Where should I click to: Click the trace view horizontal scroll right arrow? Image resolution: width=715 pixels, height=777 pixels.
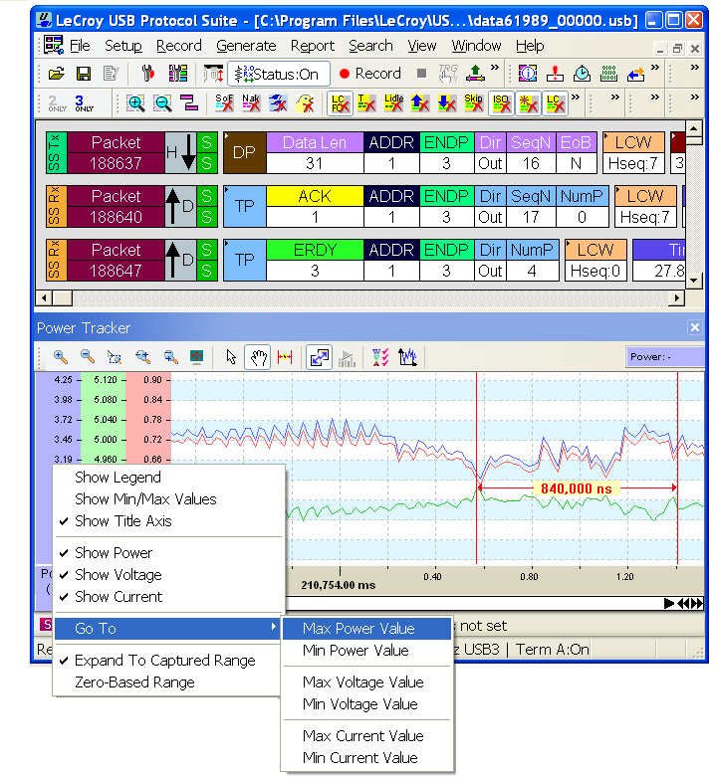(x=677, y=297)
